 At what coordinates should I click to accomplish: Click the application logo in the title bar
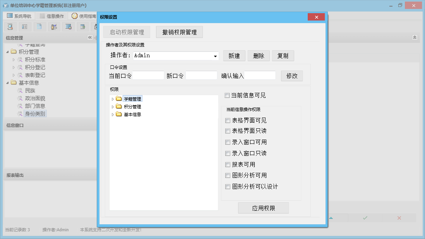click(x=6, y=5)
